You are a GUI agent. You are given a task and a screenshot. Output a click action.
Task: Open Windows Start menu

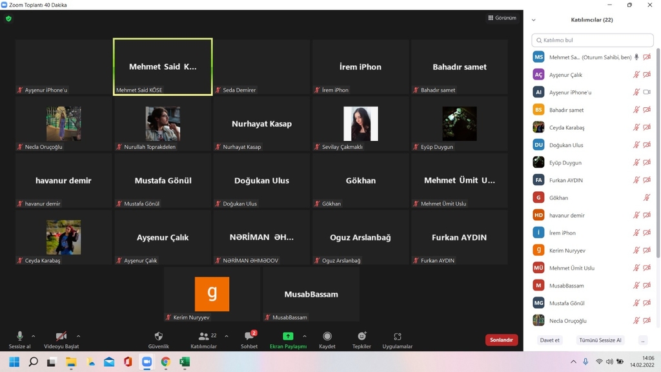pyautogui.click(x=14, y=362)
